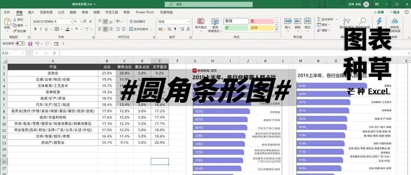This screenshot has height=175, width=411.
Task: Expand the cell styles gallery
Action: click(x=276, y=30)
